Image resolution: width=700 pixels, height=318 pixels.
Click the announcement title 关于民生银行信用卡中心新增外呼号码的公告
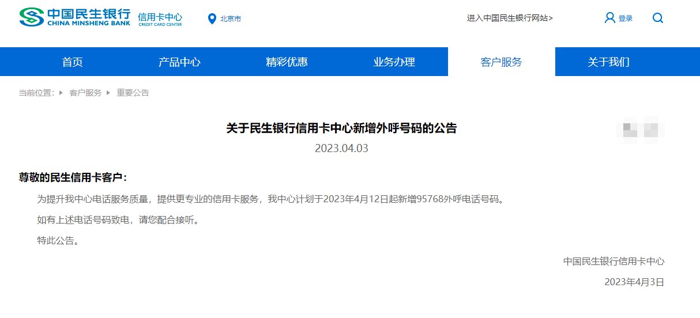341,128
